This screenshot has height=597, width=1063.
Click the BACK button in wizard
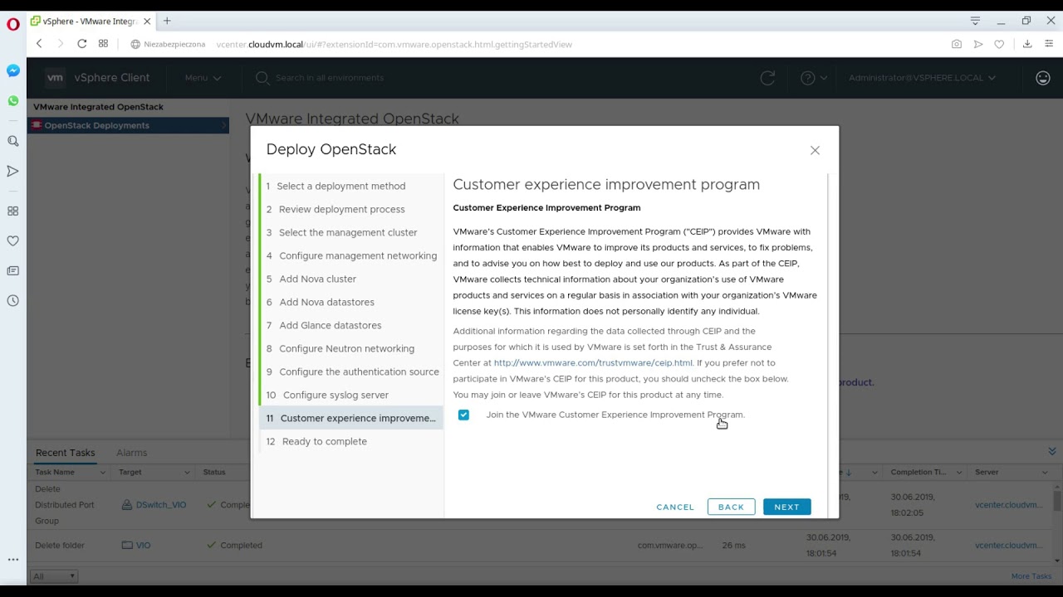731,507
